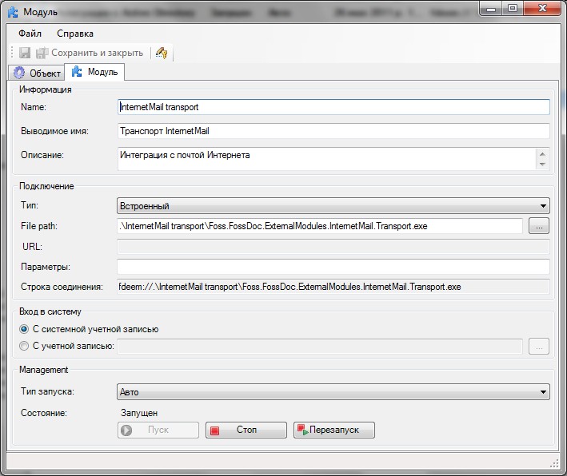The image size is (567, 476).
Task: Click the Пуск start button
Action: click(158, 430)
